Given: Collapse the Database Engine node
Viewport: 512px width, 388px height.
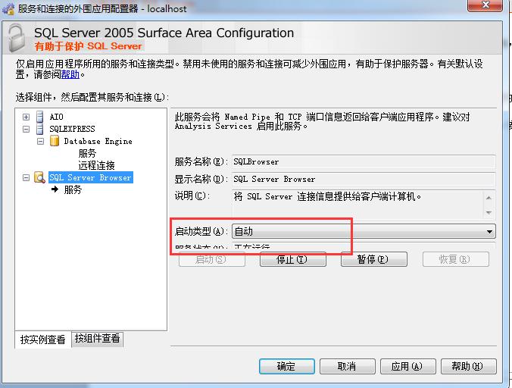Looking at the screenshot, I should (41, 142).
